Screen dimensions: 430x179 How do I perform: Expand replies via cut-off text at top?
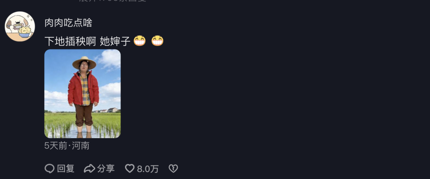tap(113, 1)
